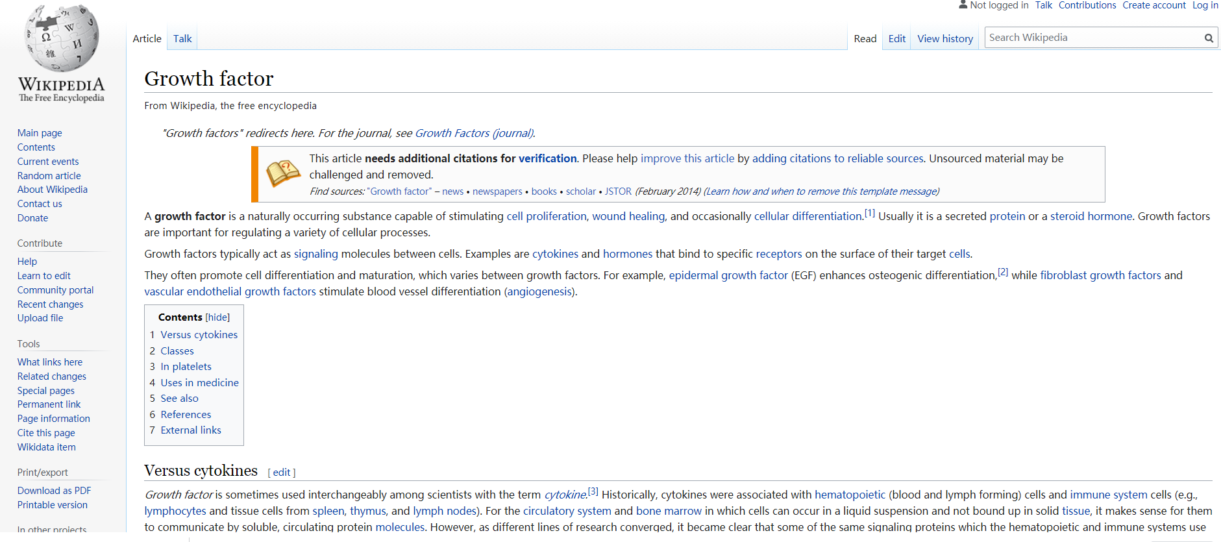Viewport: 1221px width, 542px height.
Task: Open the Edit tab
Action: click(x=896, y=39)
